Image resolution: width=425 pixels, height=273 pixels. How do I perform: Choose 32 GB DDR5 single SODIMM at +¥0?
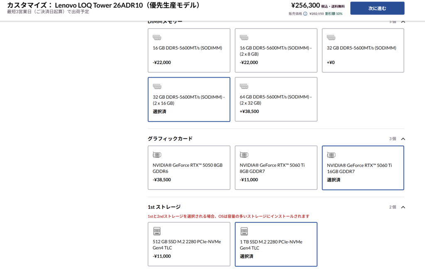(363, 50)
